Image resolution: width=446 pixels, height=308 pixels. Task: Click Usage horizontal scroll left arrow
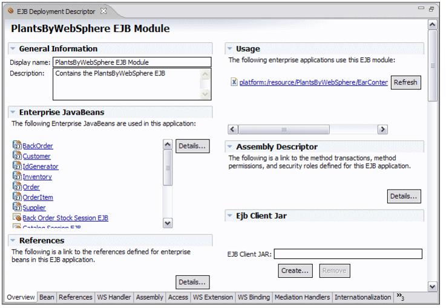click(232, 129)
